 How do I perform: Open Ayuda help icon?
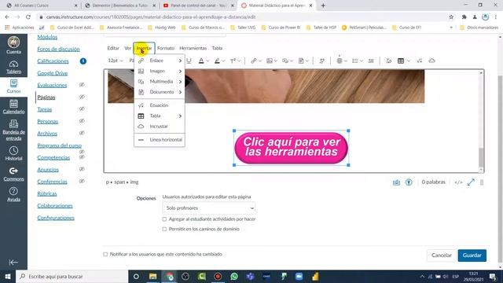[x=13, y=191]
